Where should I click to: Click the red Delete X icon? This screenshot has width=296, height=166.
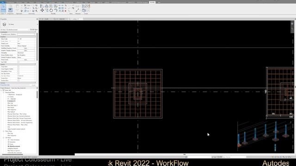tap(66, 11)
